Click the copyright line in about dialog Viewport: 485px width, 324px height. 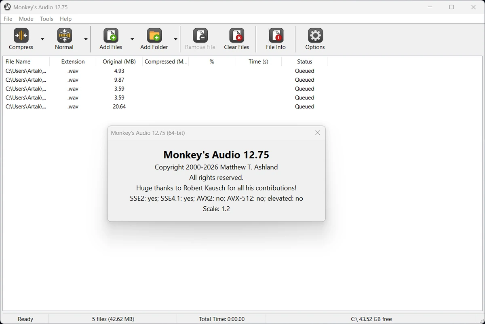point(216,167)
